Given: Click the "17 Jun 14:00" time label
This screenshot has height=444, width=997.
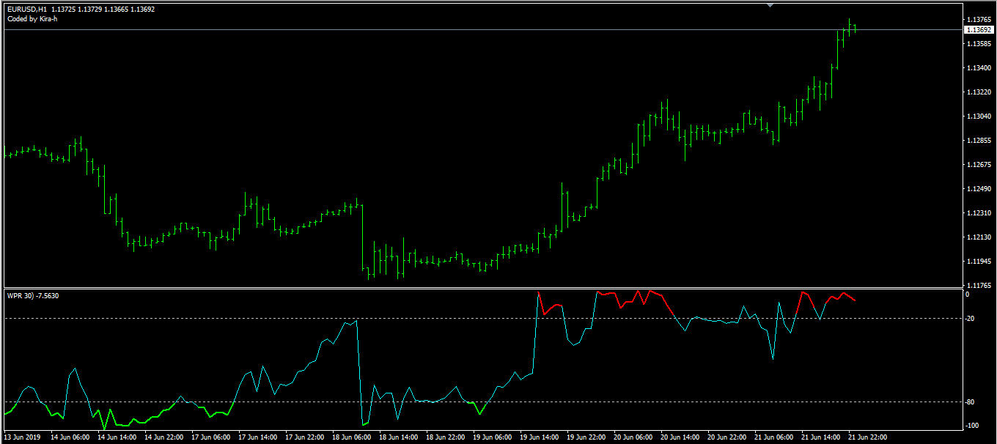Looking at the screenshot, I should coord(258,437).
